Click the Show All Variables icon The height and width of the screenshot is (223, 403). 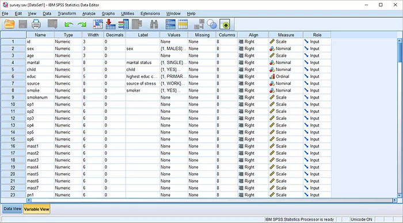point(225,24)
